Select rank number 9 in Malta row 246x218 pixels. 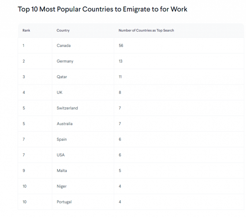(x=24, y=171)
